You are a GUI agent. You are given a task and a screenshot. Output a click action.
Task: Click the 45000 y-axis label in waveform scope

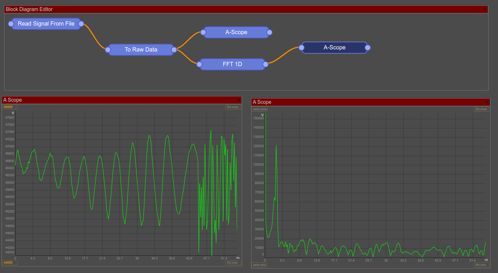click(x=10, y=219)
